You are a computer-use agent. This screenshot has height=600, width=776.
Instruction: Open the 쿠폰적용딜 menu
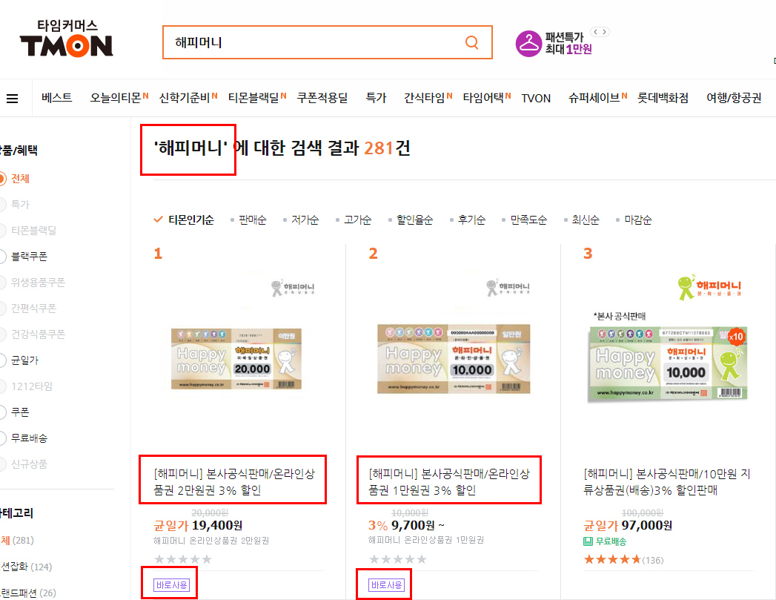tap(322, 97)
